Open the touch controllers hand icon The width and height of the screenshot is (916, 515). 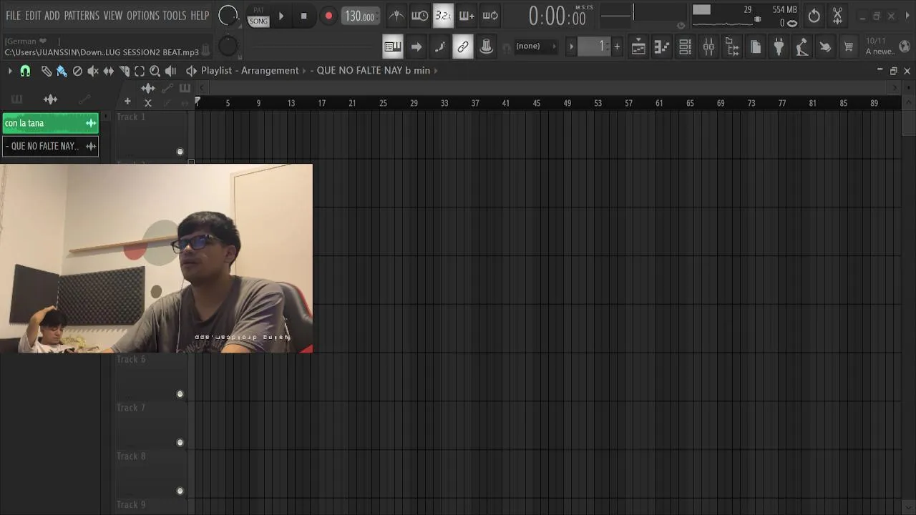(825, 47)
